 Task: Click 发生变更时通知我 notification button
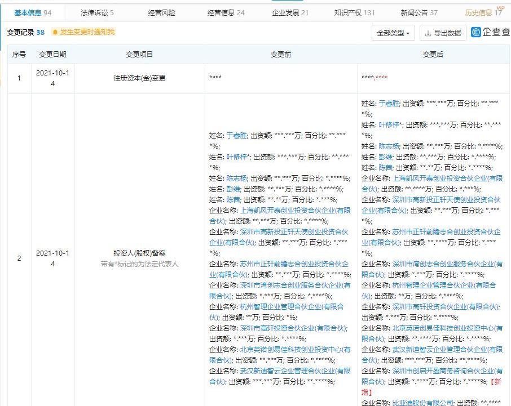[83, 32]
